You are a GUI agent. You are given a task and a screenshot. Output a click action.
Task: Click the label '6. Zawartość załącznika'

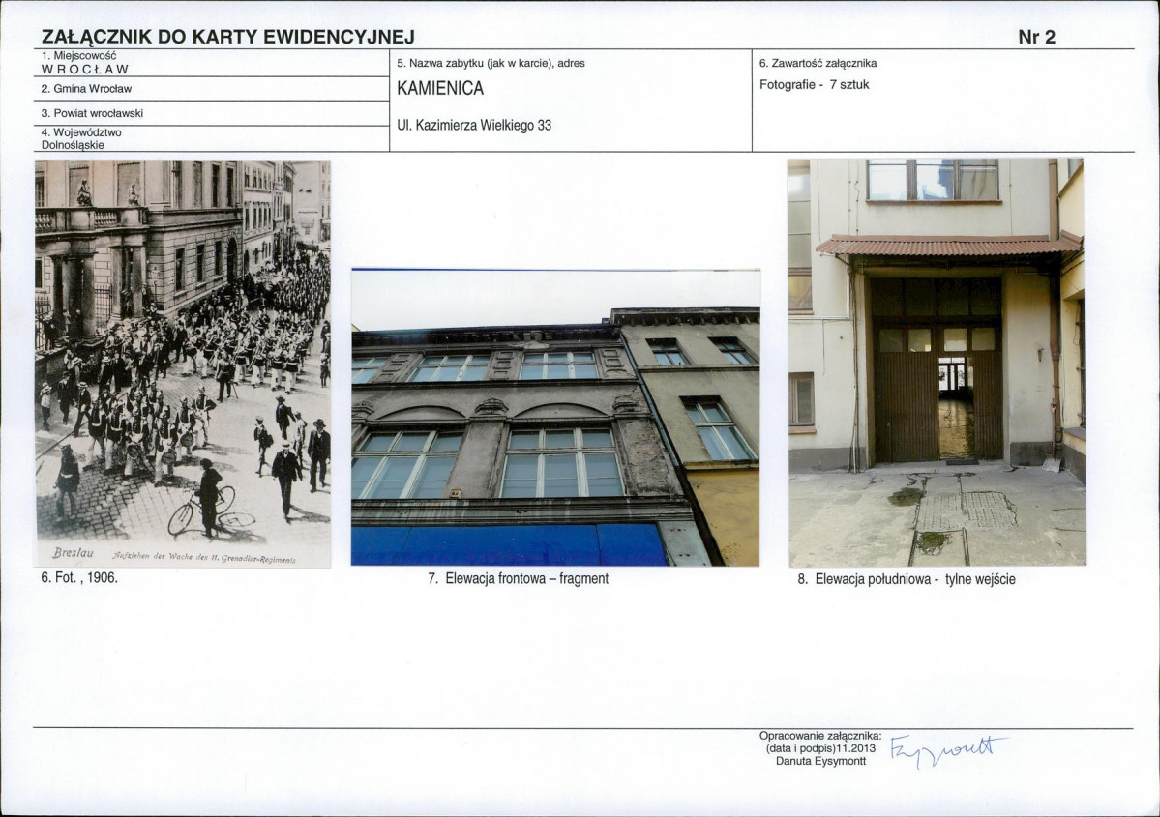click(818, 64)
